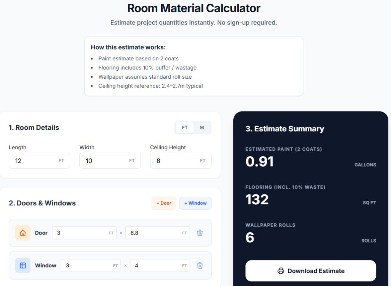Image resolution: width=391 pixels, height=286 pixels.
Task: Click the blue window icon in the Window row
Action: coord(23,265)
